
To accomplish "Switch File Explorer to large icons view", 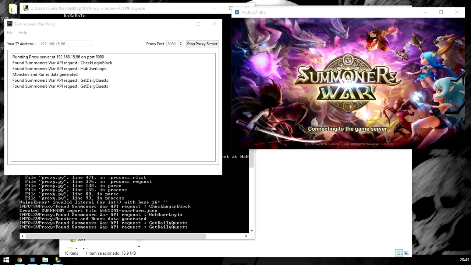I will click(407, 253).
